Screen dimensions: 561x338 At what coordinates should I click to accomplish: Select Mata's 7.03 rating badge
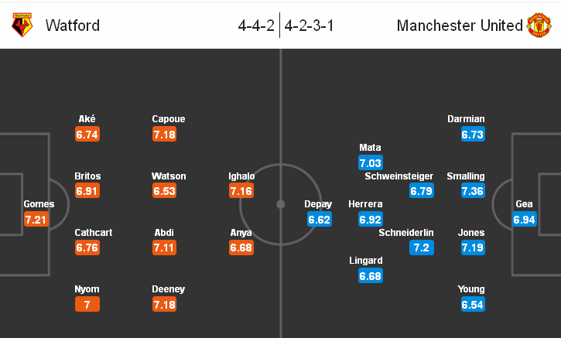(x=371, y=162)
